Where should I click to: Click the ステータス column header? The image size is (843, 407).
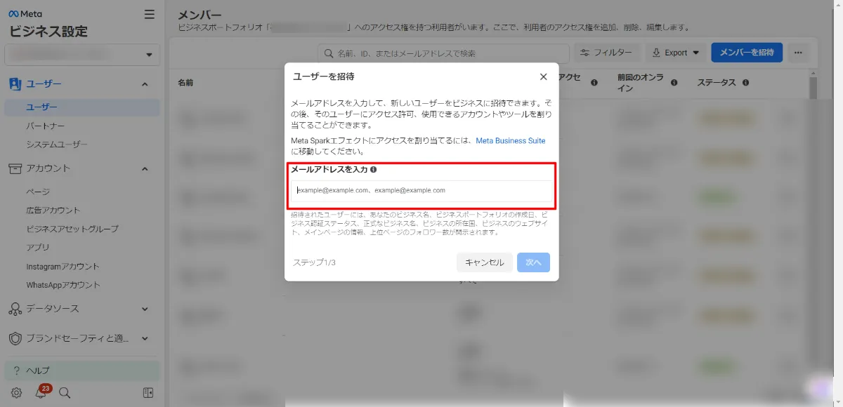(717, 83)
